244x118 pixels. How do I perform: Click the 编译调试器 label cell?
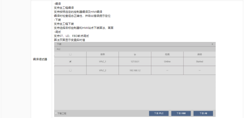[40, 60]
